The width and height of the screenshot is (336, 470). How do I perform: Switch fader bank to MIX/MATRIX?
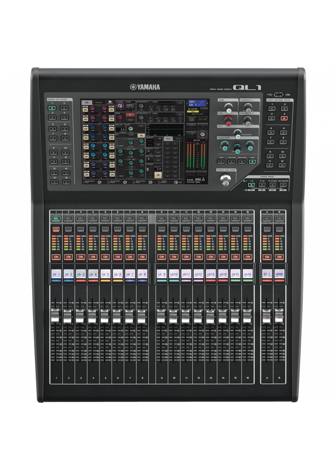pyautogui.click(x=283, y=185)
